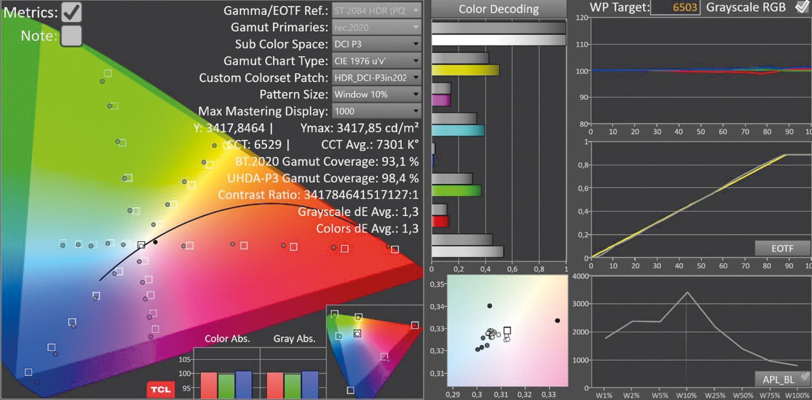Select the green bar in Color Decoding

pos(456,191)
